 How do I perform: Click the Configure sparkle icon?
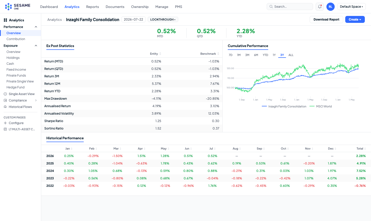coord(5,123)
